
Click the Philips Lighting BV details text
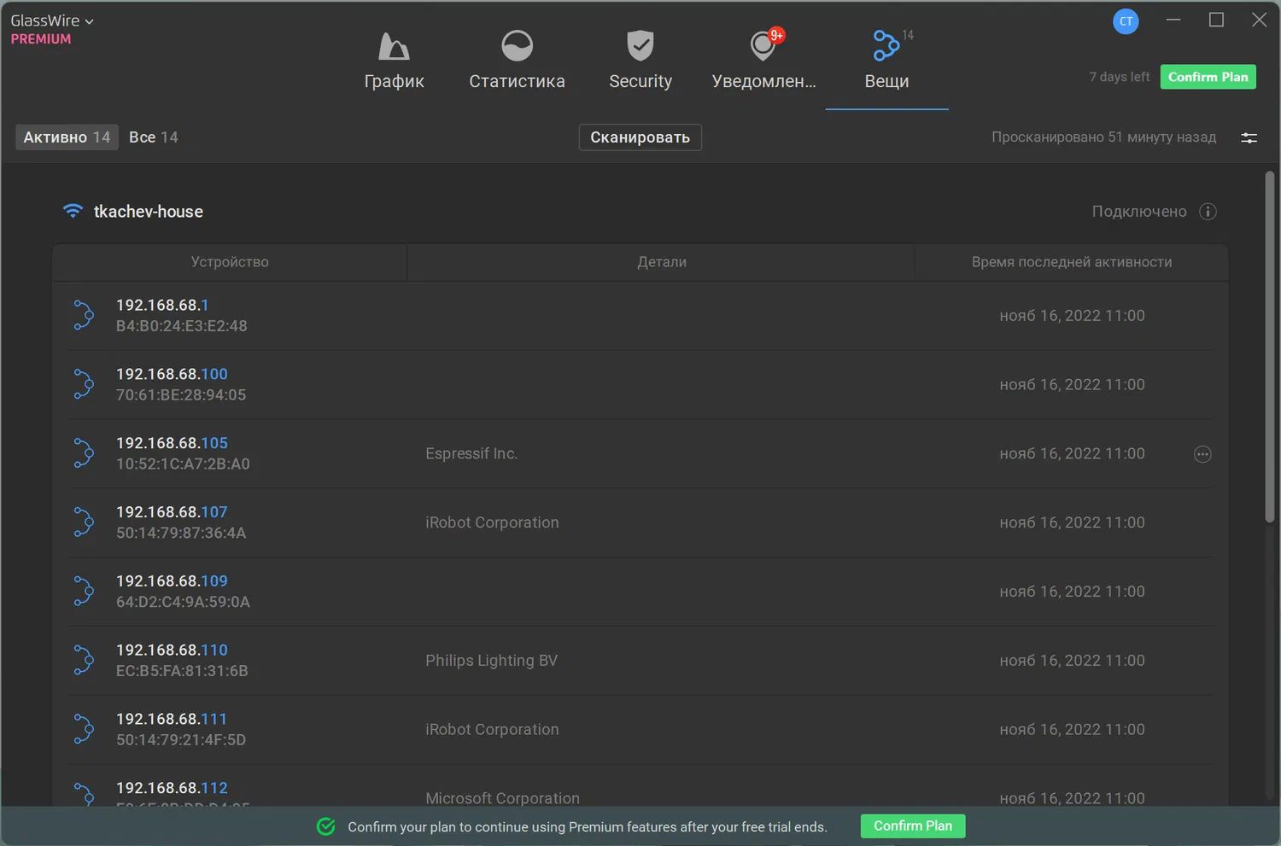pyautogui.click(x=491, y=661)
